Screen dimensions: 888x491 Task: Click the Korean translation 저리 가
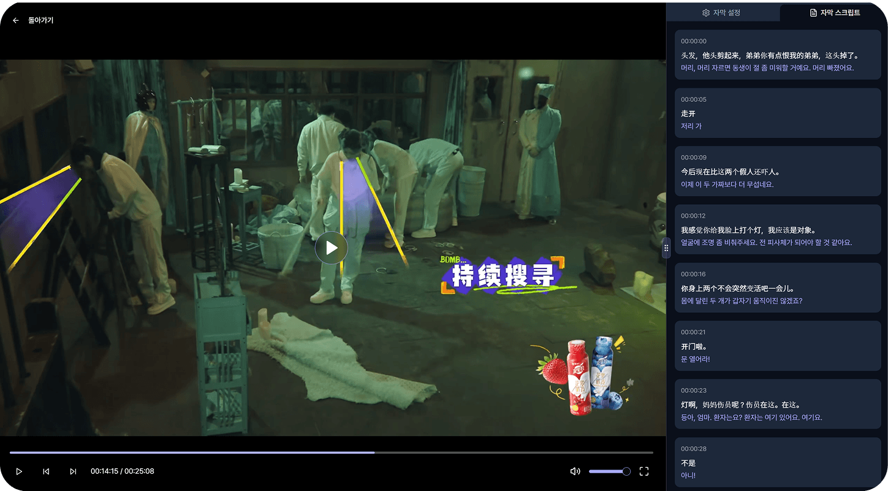click(x=691, y=126)
